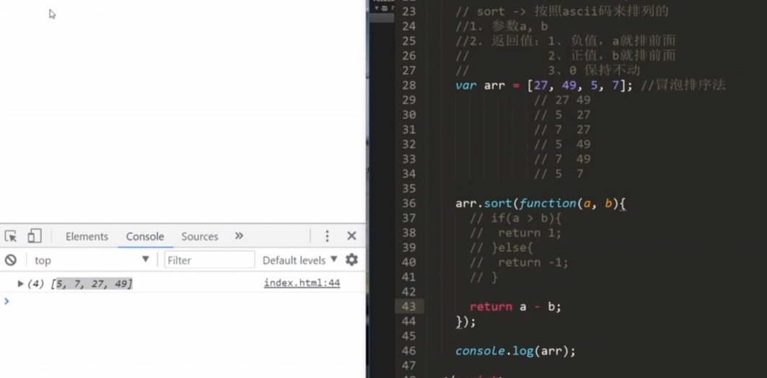
Task: Focus the console Filter field
Action: pyautogui.click(x=209, y=260)
